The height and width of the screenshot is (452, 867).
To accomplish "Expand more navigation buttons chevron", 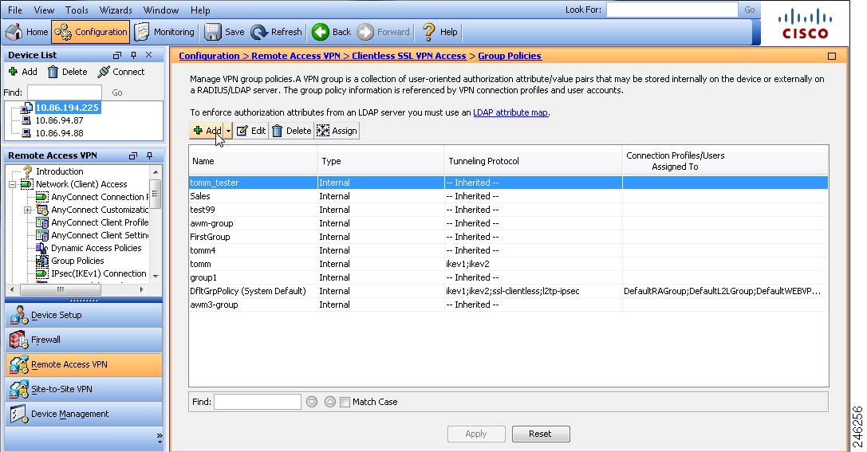I will tap(160, 437).
